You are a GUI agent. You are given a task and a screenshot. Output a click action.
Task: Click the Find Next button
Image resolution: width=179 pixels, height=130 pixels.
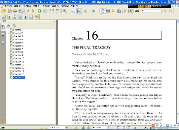pos(170,11)
